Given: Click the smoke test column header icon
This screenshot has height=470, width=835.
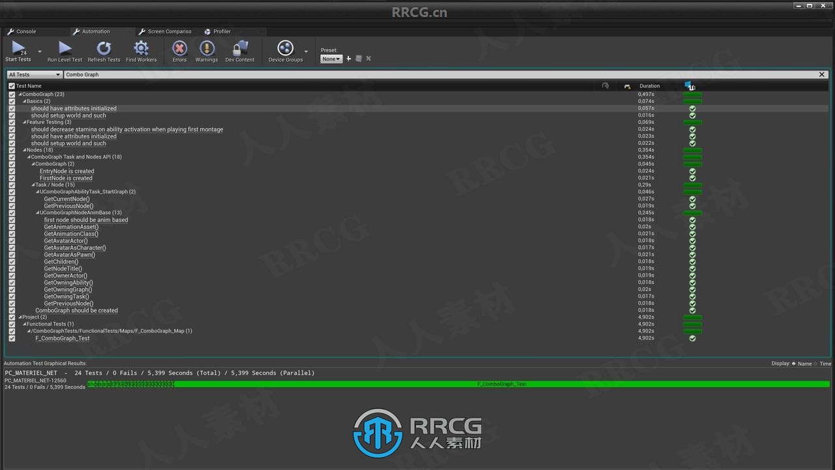Looking at the screenshot, I should click(605, 86).
